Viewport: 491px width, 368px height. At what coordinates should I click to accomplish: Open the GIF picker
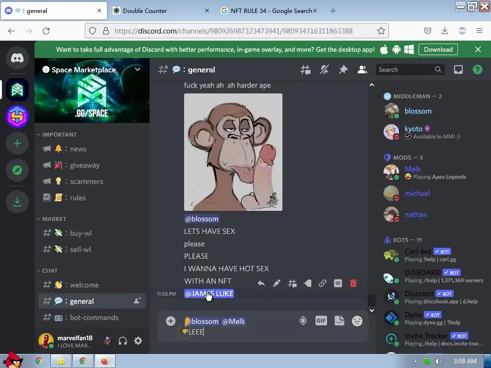click(321, 321)
